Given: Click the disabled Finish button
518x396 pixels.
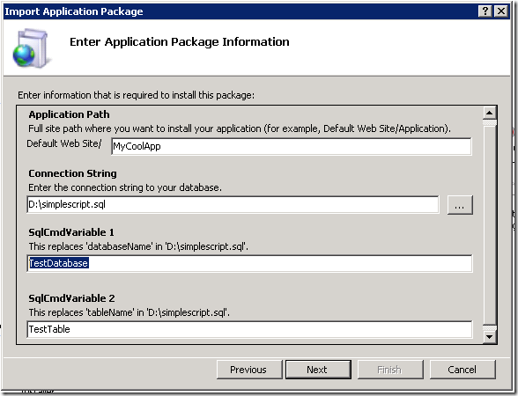Looking at the screenshot, I should (x=390, y=370).
